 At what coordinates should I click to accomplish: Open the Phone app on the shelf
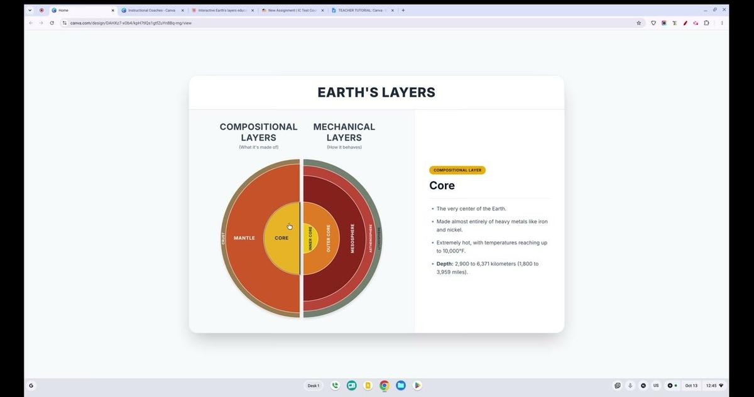335,386
